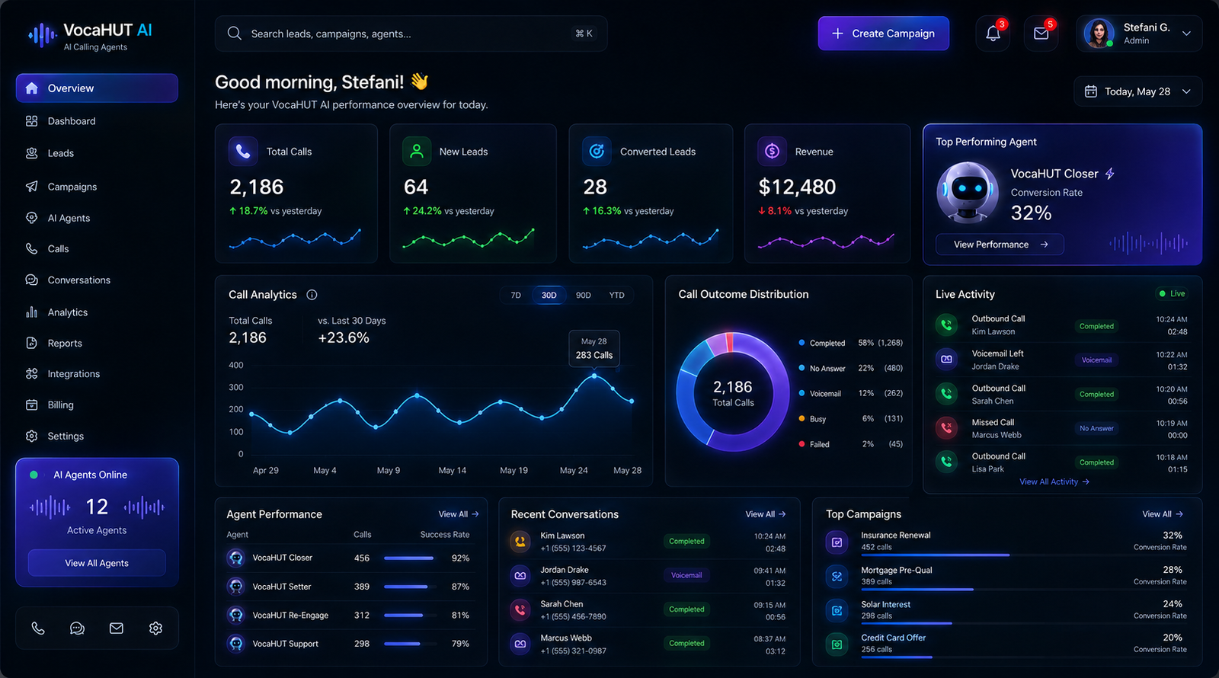Screen dimensions: 1219x678
Task: Expand the Stefani G. account menu chevron
Action: [x=1186, y=34]
